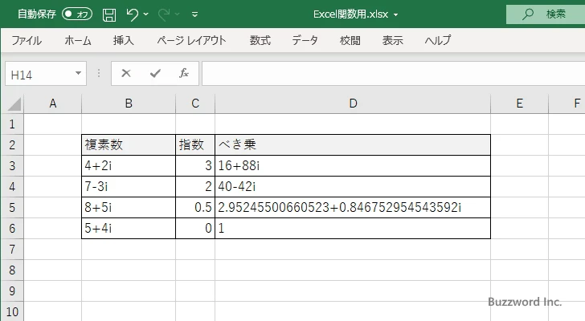Select exponent cell with value 0
Viewport: 585px width, 321px height.
pyautogui.click(x=195, y=228)
